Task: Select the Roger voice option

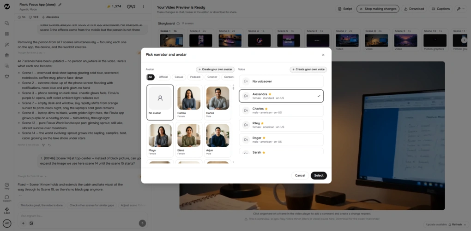Action: coord(281,140)
